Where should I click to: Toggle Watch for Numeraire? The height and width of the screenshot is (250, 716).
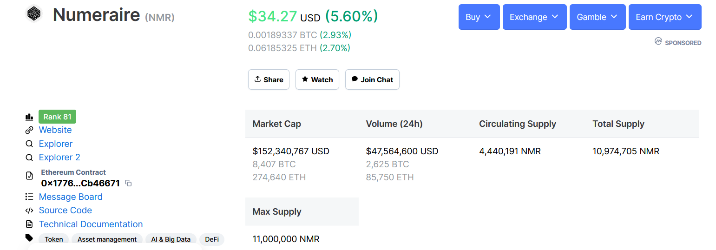[317, 79]
